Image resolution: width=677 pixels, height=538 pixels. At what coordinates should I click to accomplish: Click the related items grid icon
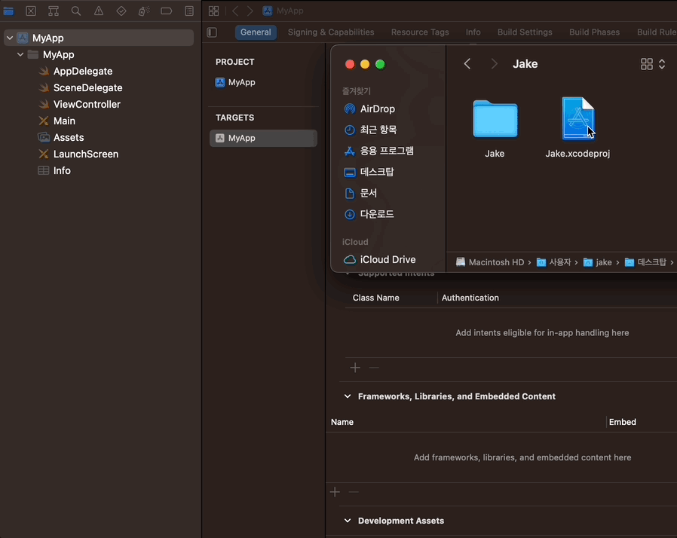213,11
